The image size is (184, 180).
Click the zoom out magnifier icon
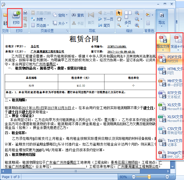pos(137,13)
